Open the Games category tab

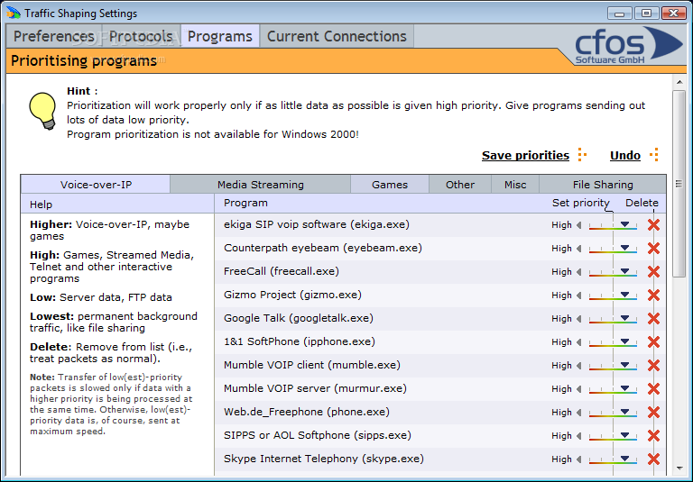pos(390,185)
